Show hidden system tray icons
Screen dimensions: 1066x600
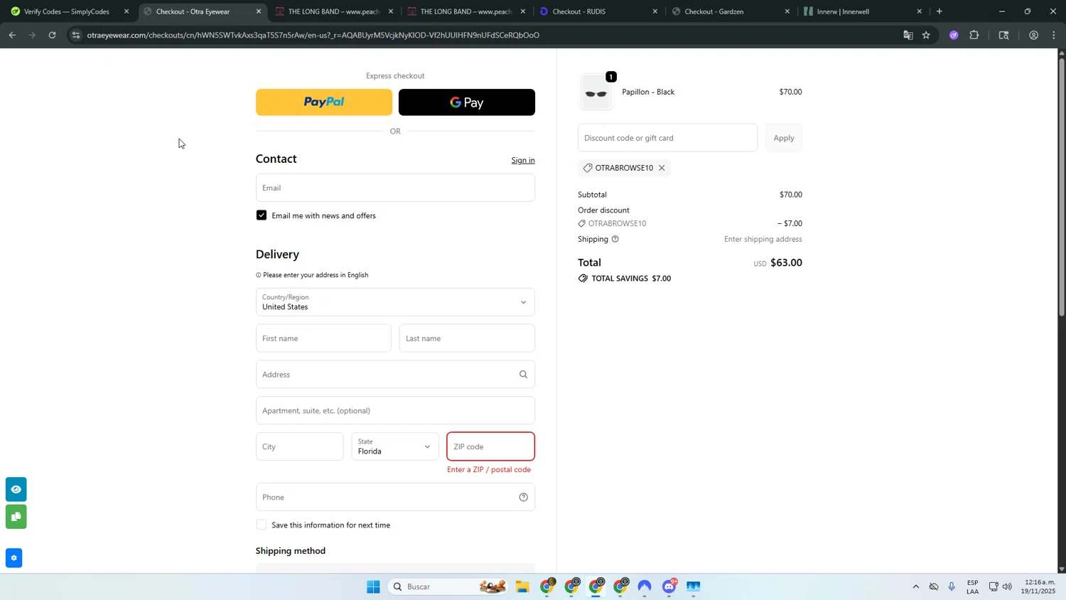pos(916,586)
